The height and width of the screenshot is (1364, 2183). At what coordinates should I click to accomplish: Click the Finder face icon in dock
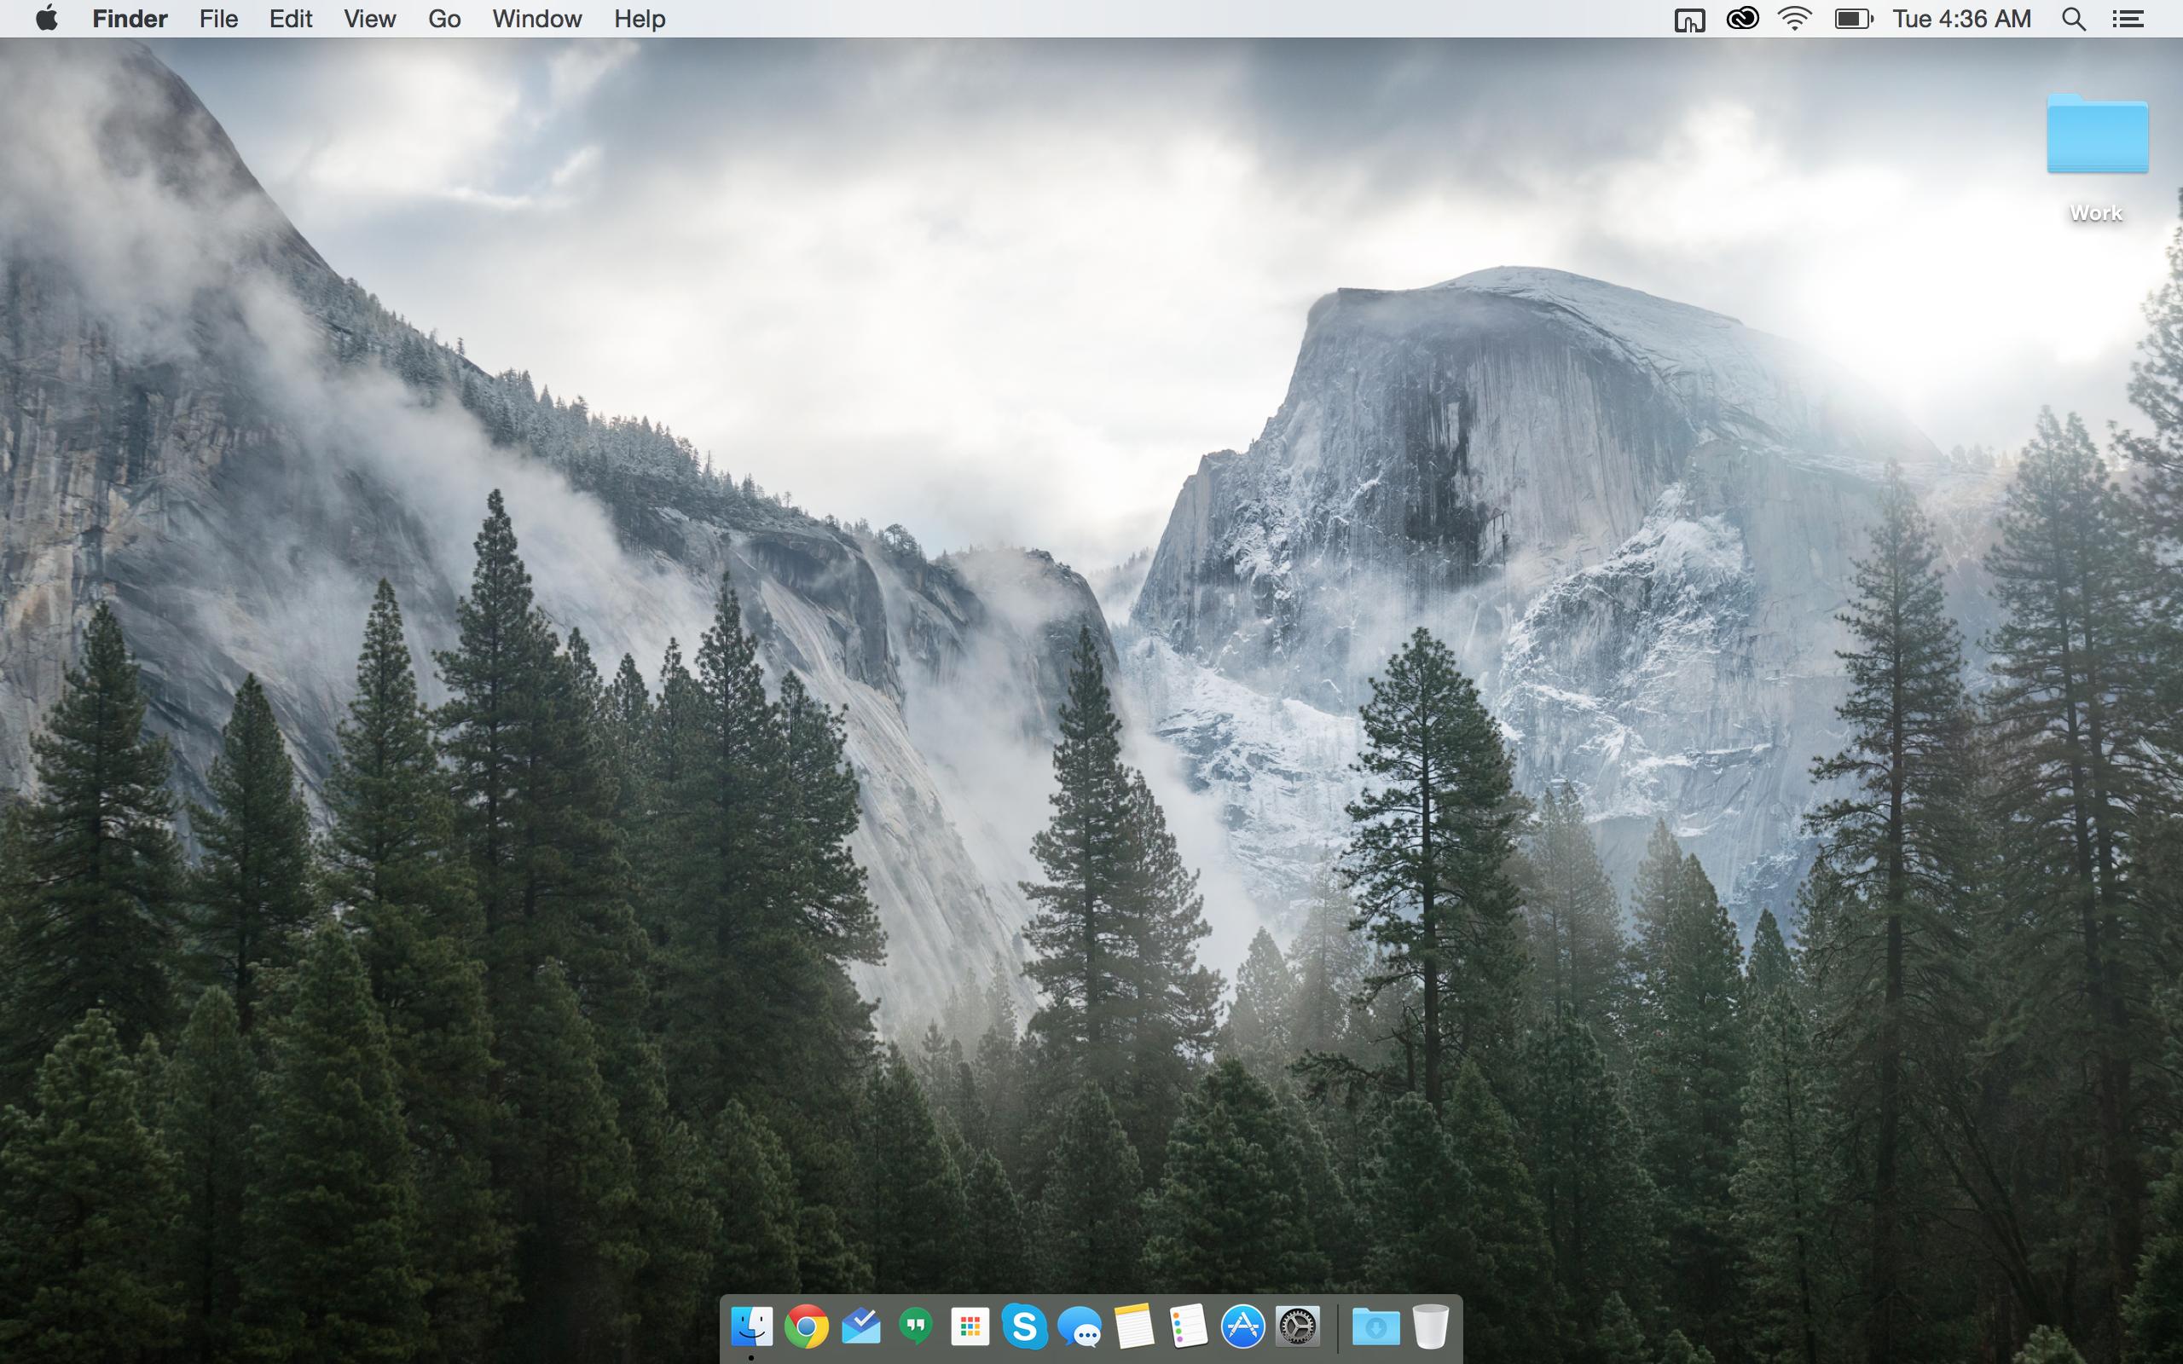pos(751,1327)
